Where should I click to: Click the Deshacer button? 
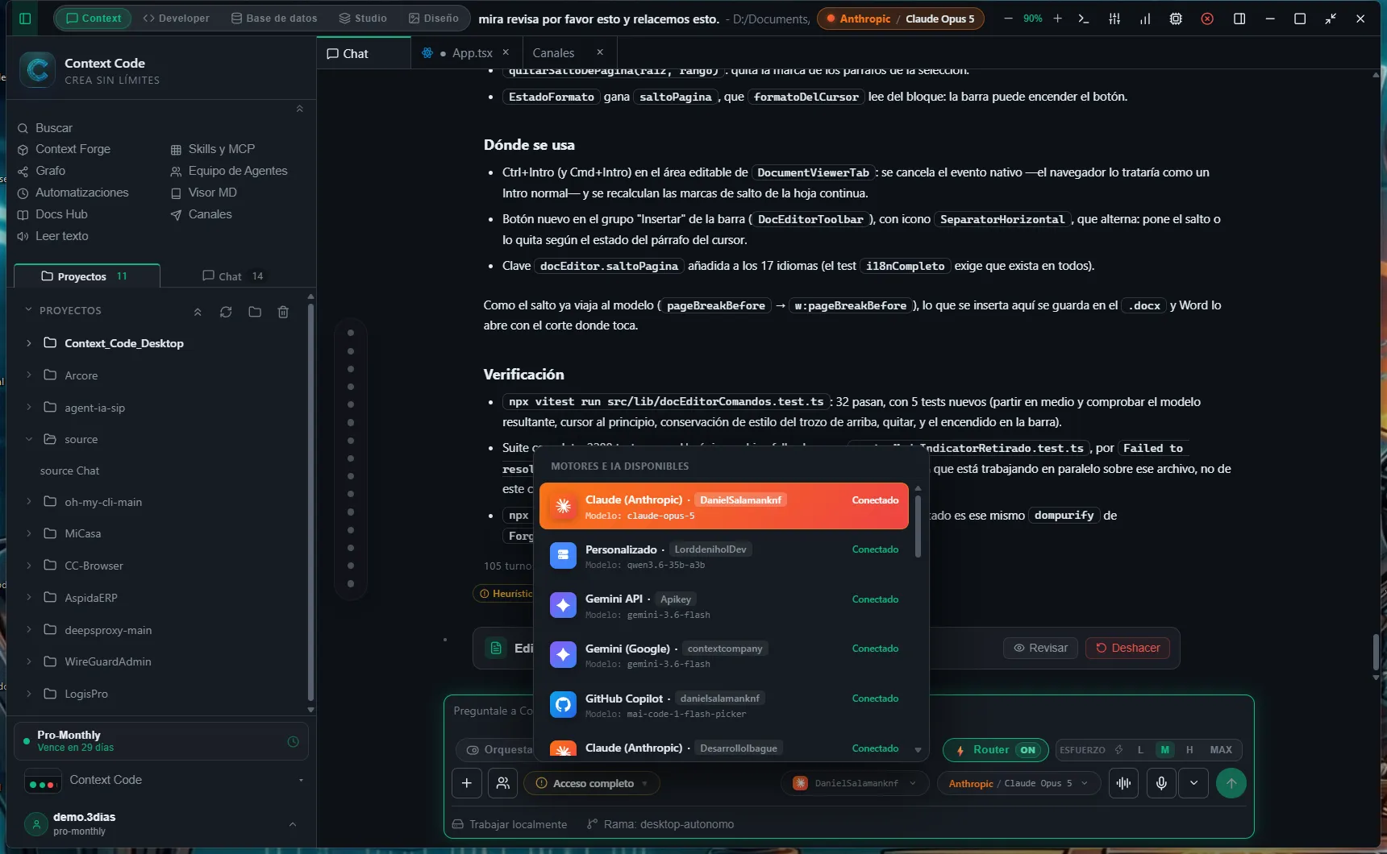click(1127, 648)
